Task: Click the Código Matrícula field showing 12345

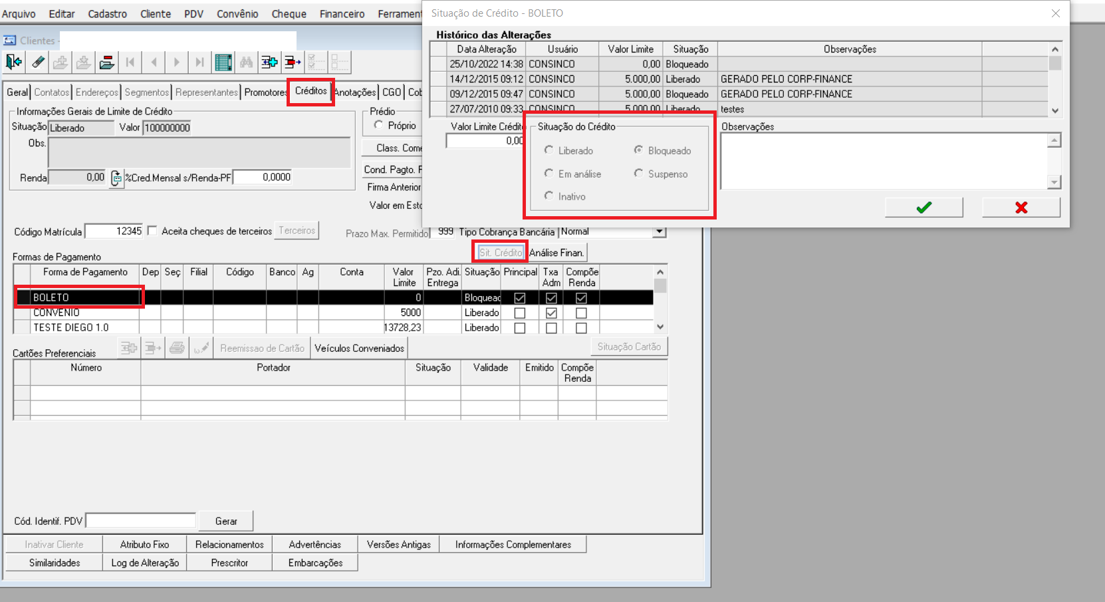Action: click(x=114, y=231)
